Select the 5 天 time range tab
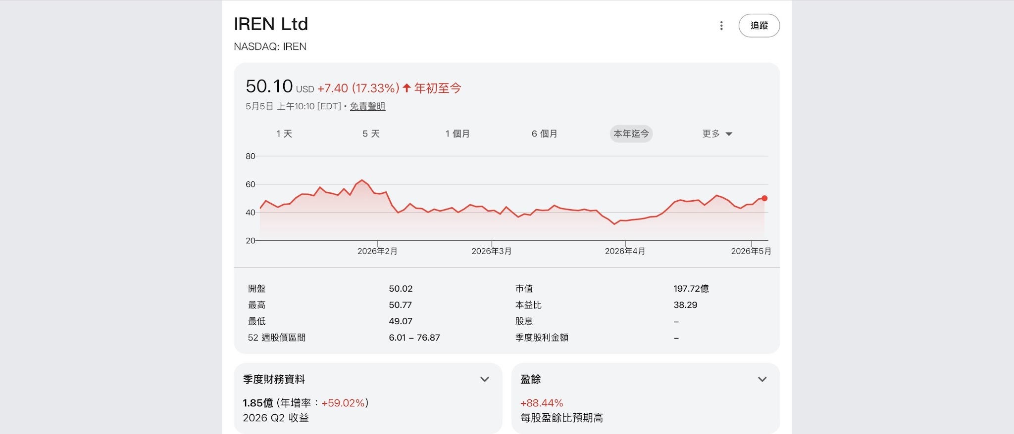This screenshot has height=434, width=1014. click(371, 134)
